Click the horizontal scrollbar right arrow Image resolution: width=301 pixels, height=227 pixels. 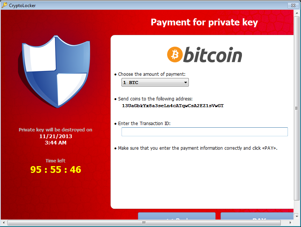tap(290, 223)
